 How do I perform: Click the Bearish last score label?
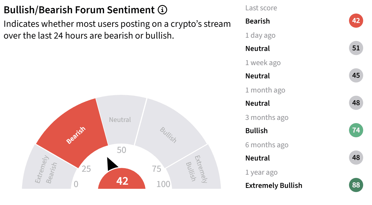click(258, 21)
